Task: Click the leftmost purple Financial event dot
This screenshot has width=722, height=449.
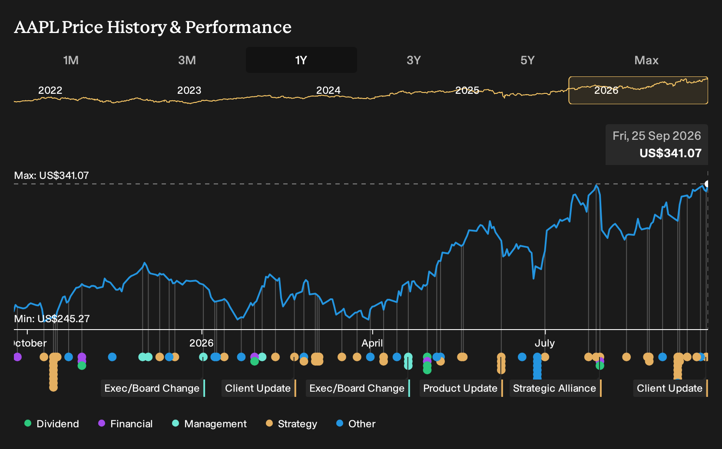Action: click(17, 357)
